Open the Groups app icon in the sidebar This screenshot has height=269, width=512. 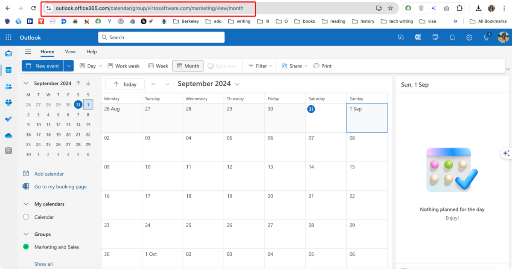(8, 102)
